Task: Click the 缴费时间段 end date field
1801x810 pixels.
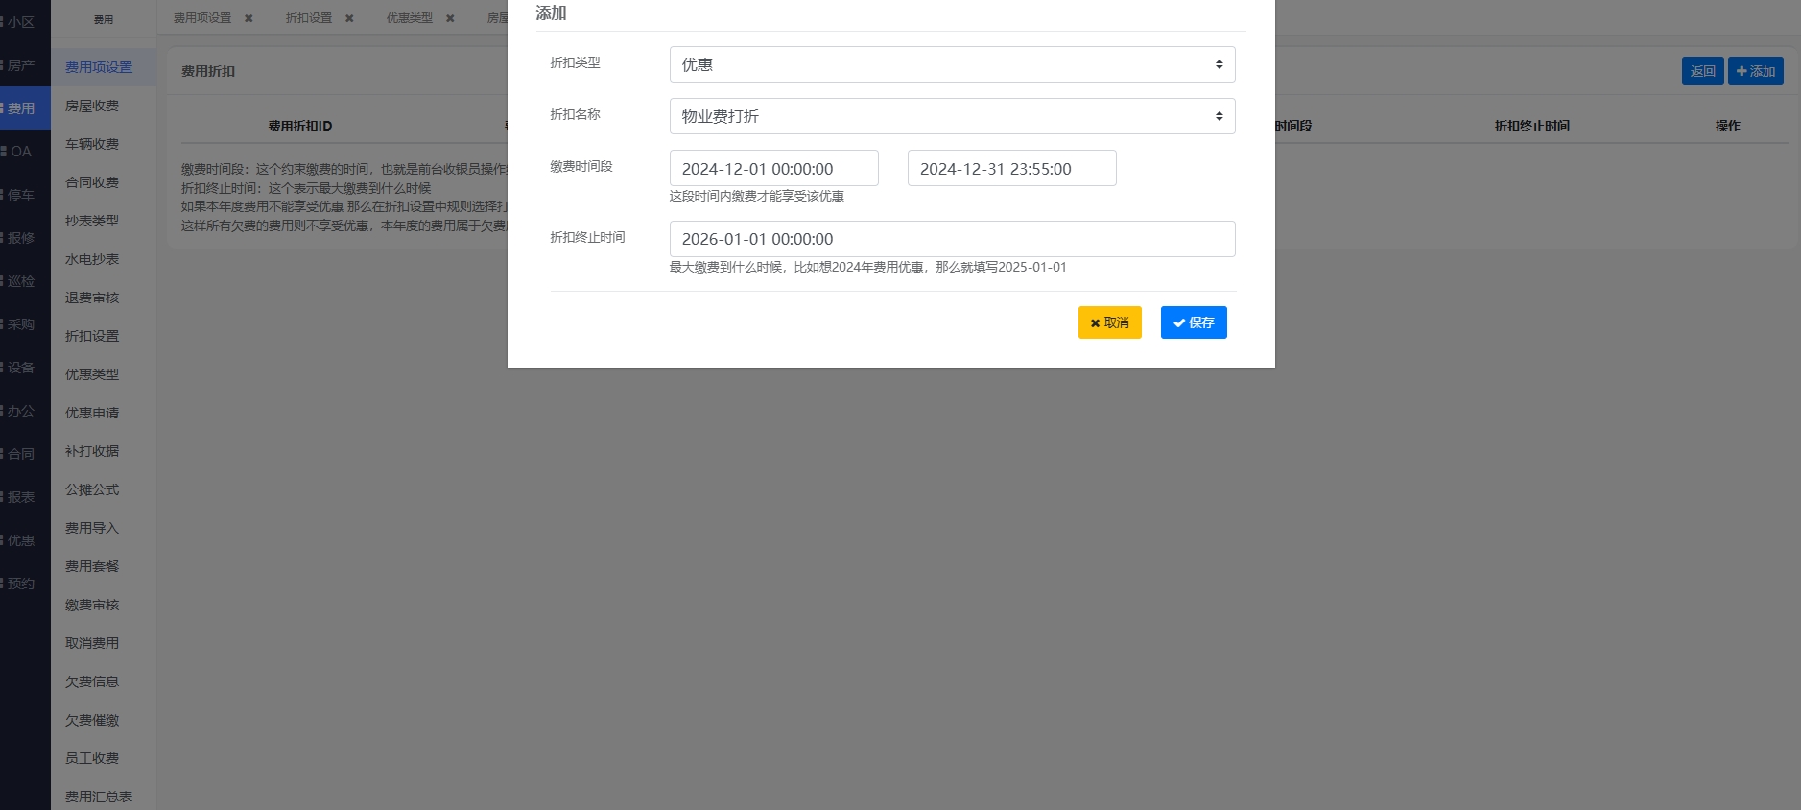Action: coord(1011,169)
